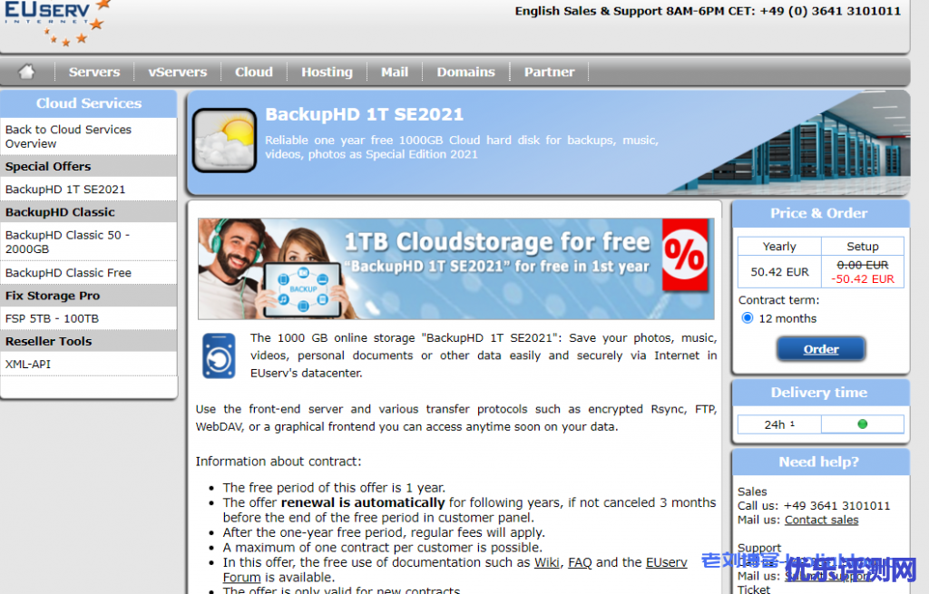
Task: Click the green delivery status indicator
Action: pos(862,424)
